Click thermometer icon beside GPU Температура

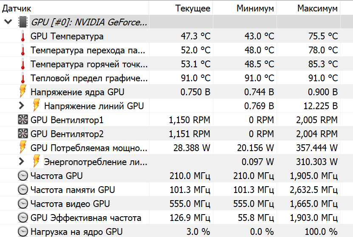point(23,36)
